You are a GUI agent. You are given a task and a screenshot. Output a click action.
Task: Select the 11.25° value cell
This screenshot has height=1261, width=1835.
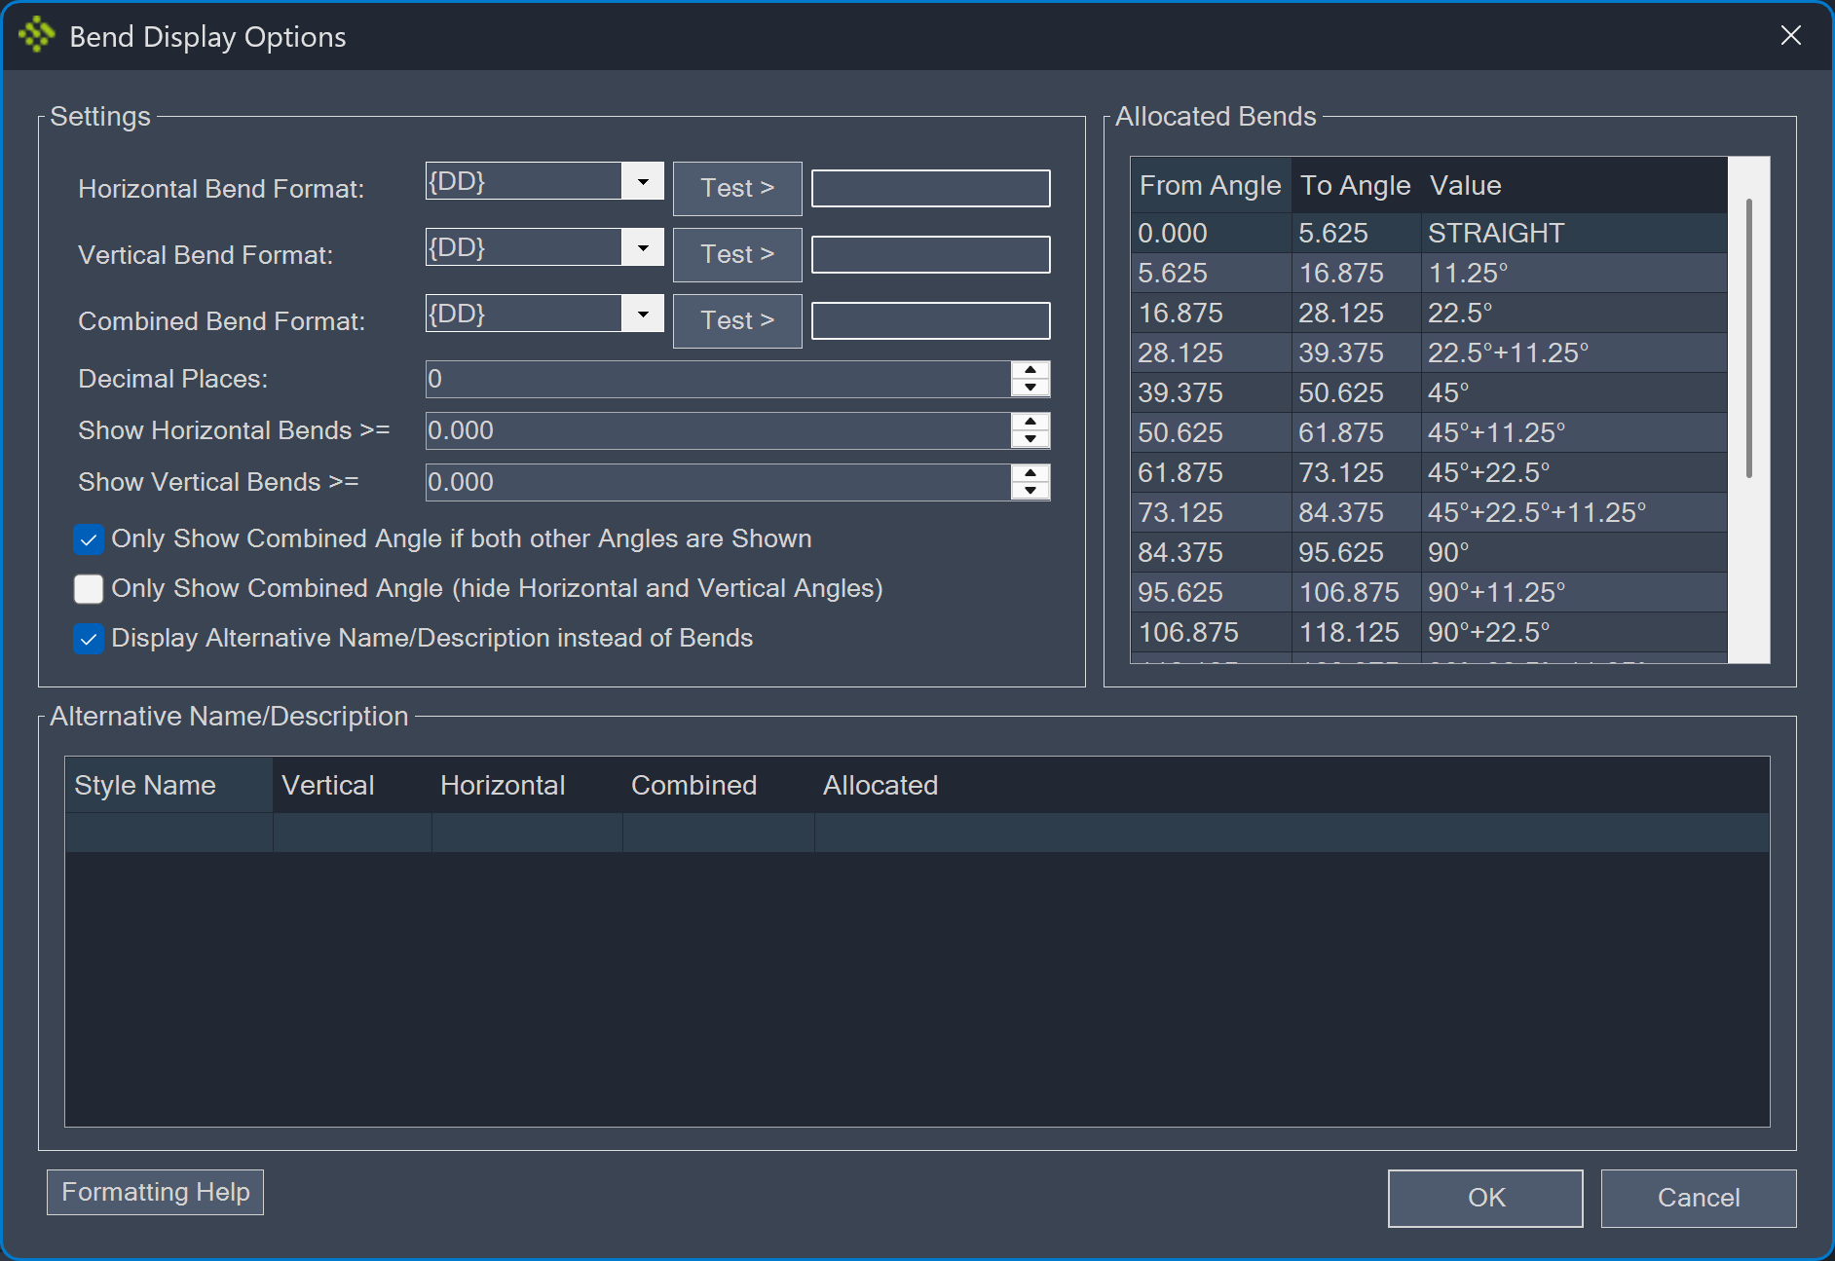1574,274
